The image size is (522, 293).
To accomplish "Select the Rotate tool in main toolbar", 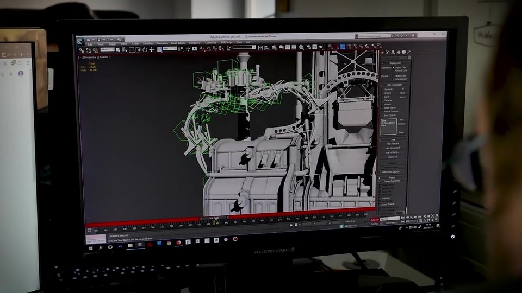I will [x=145, y=49].
